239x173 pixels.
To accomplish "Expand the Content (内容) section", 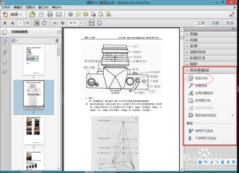I will coord(210,40).
